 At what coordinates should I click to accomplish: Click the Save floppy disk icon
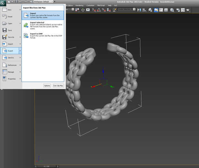click(x=5, y=30)
